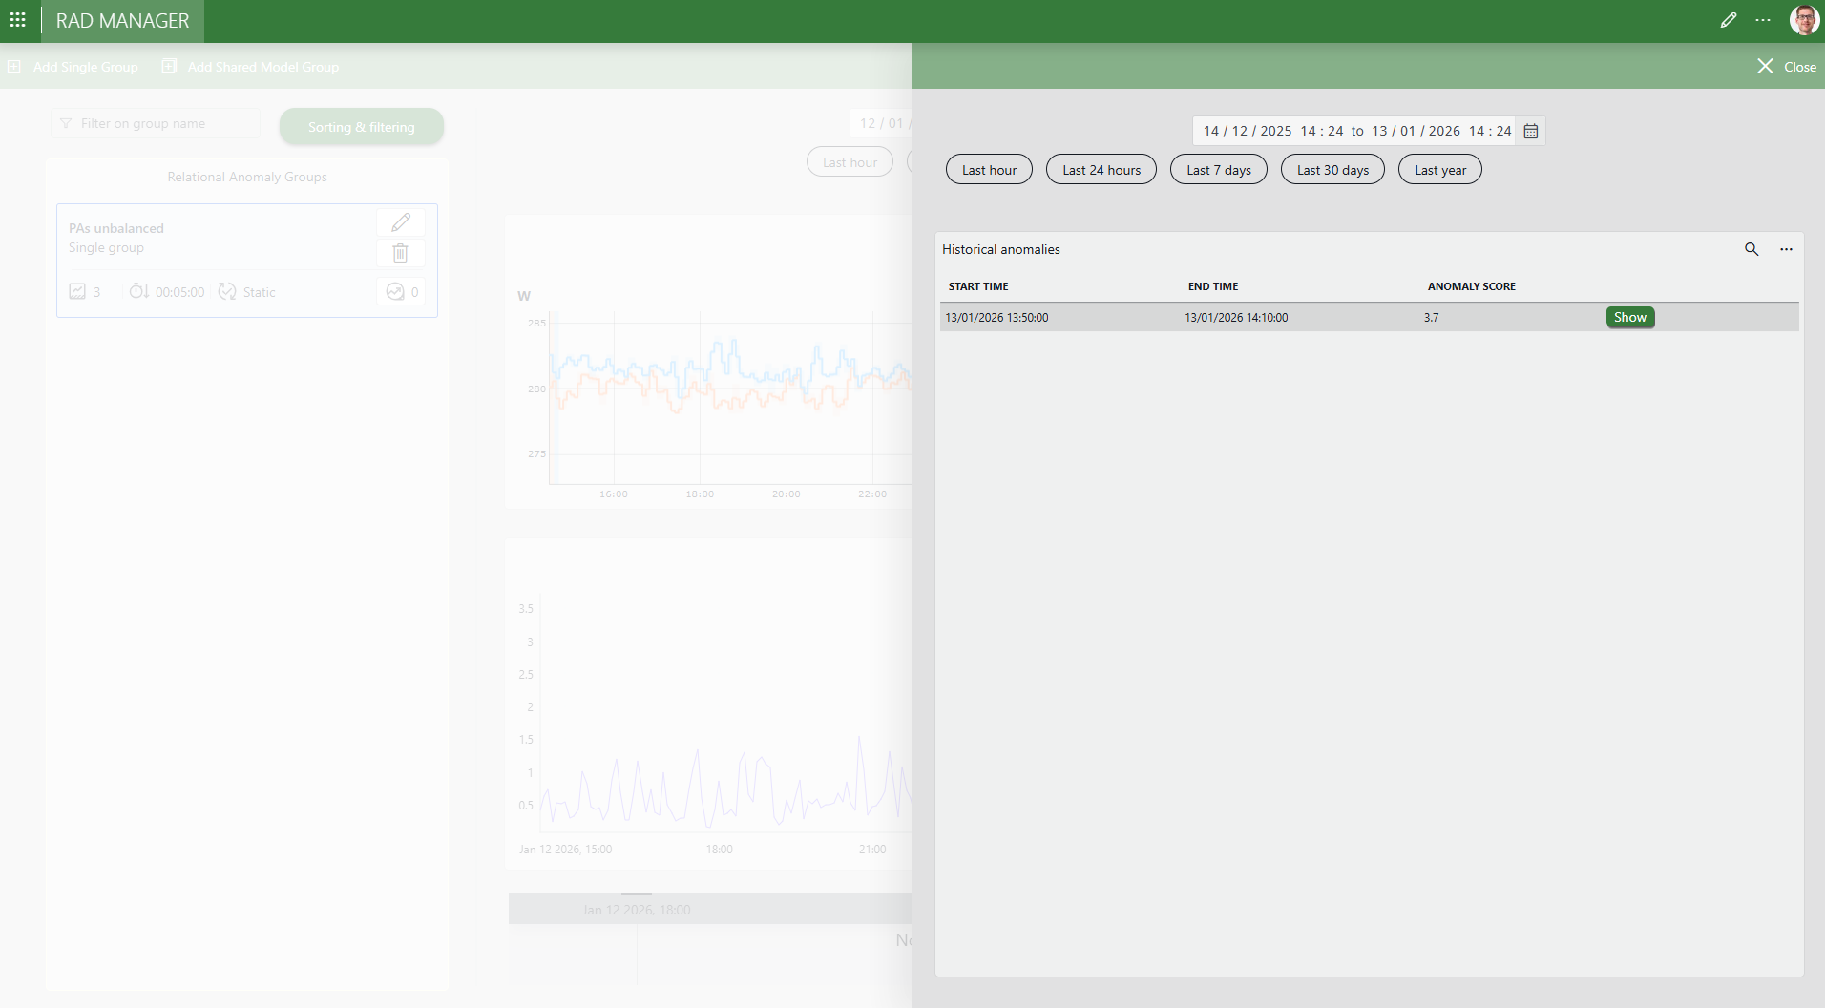
Task: Show the anomaly with score 3.7
Action: [x=1629, y=318]
